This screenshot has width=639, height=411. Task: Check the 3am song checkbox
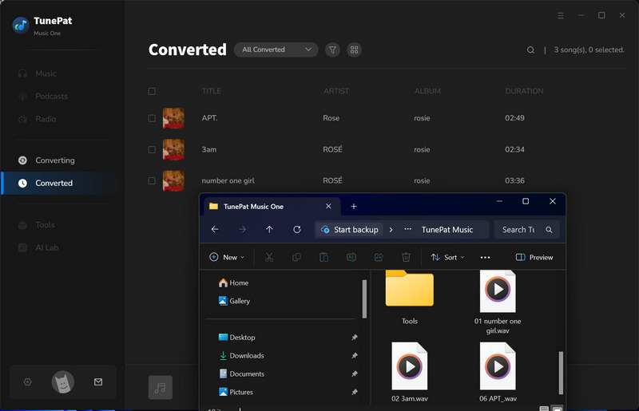tap(152, 149)
